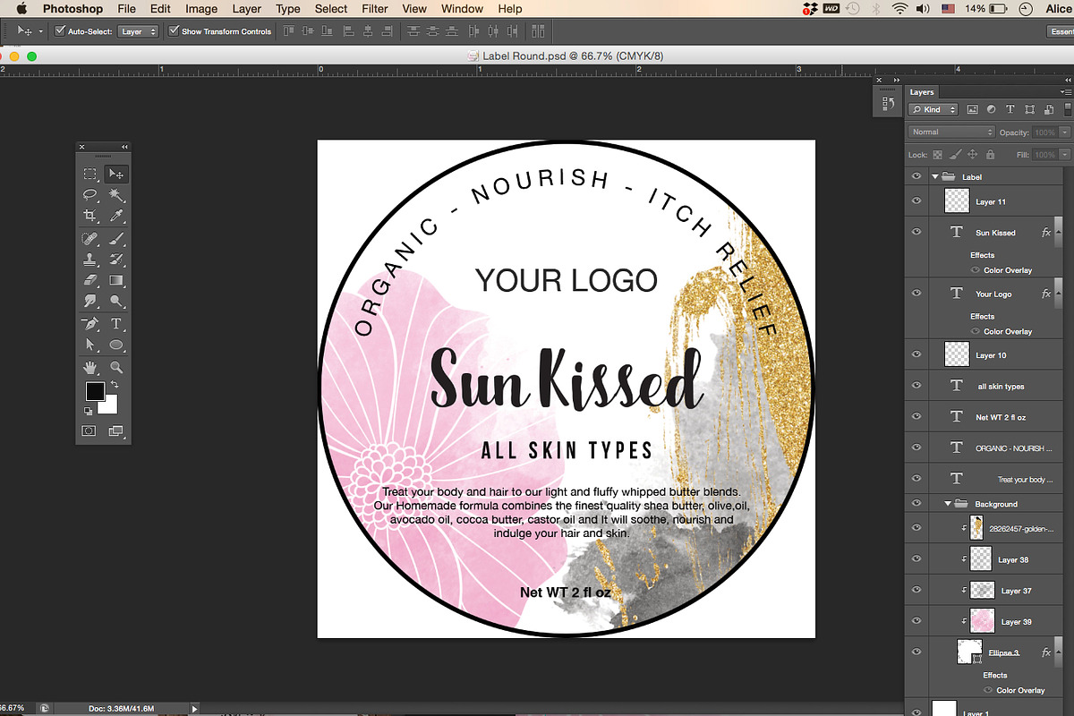Hide the Sun Kissed text layer
This screenshot has height=716, width=1074.
[x=916, y=232]
